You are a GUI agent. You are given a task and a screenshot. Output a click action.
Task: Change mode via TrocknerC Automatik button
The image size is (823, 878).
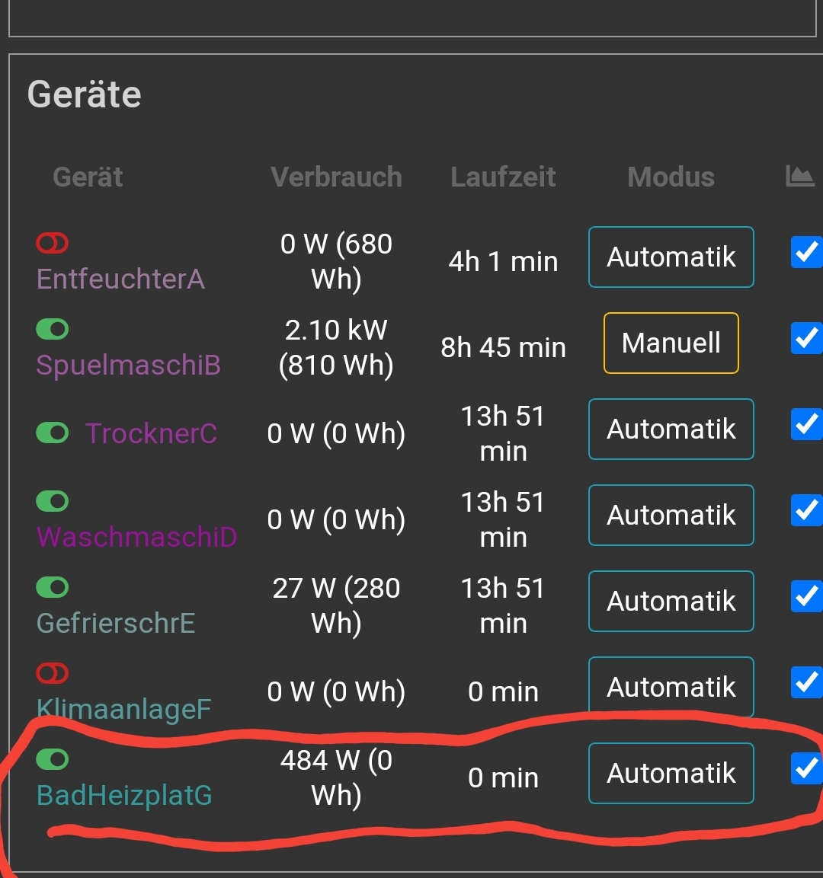(x=671, y=429)
